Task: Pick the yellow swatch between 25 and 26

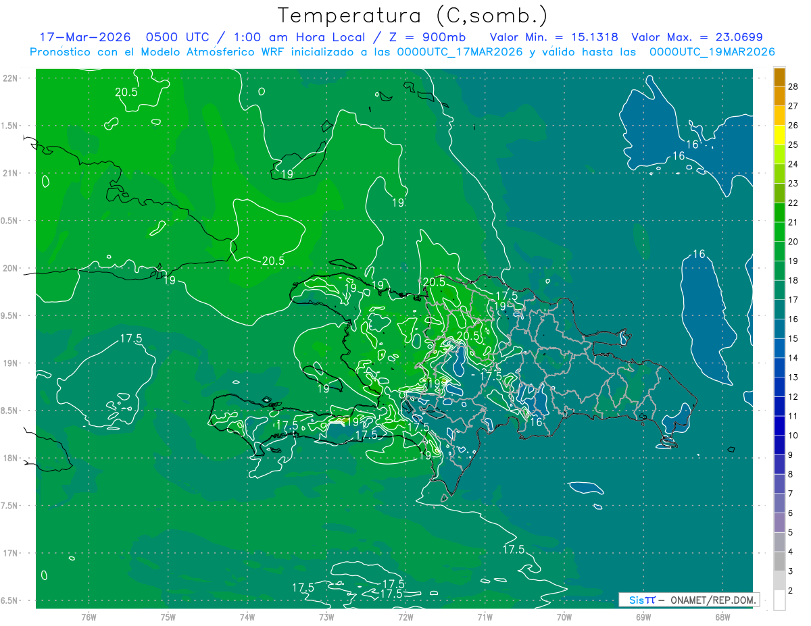Action: pos(779,135)
